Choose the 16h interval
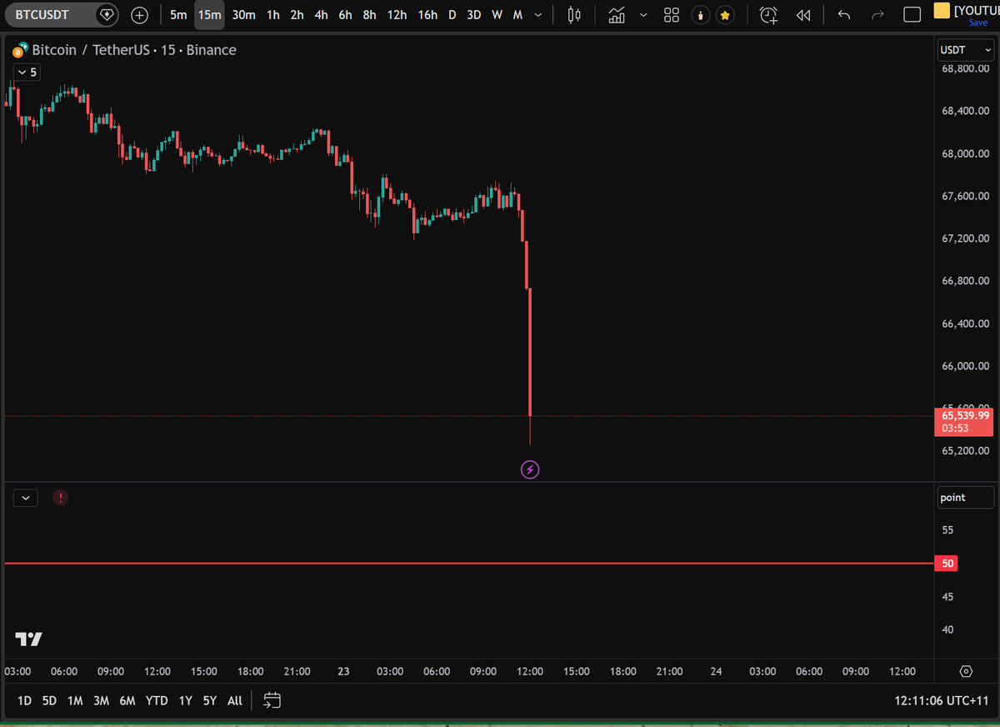This screenshot has width=1000, height=727. [427, 15]
